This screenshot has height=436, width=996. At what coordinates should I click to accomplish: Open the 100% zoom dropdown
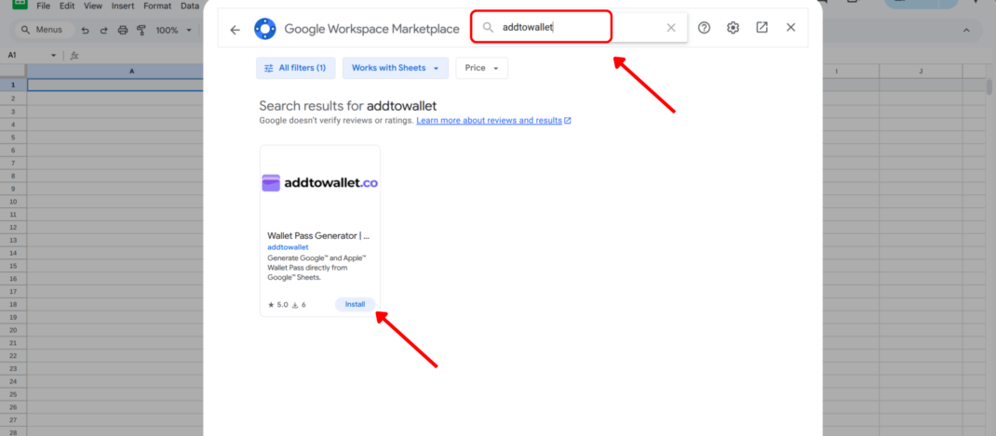point(172,31)
